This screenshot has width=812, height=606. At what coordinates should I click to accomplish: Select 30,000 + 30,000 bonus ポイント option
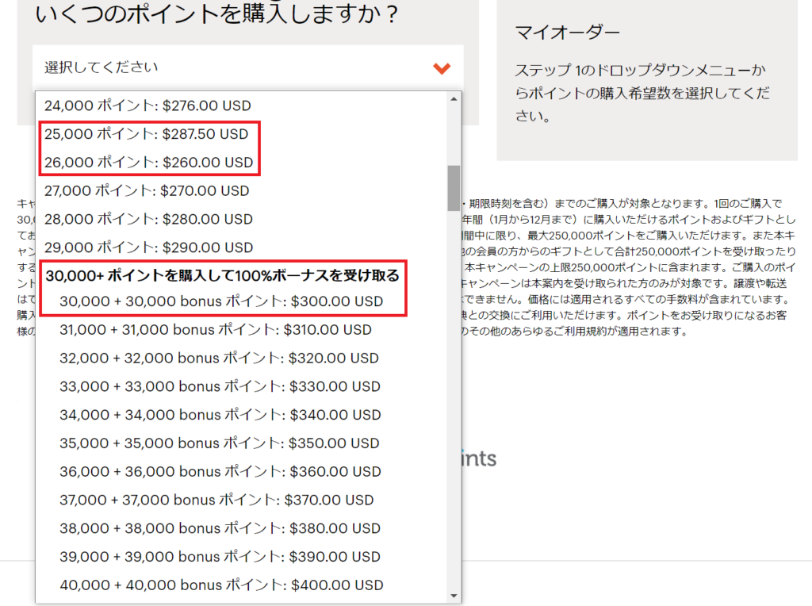coord(221,301)
